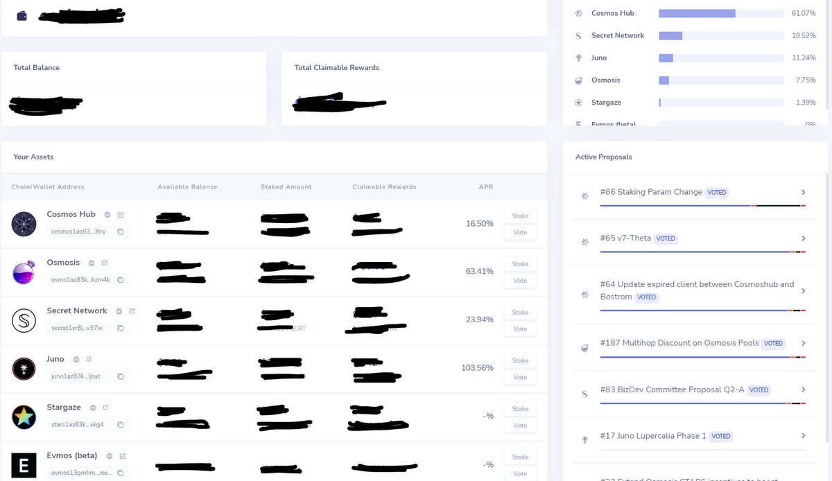Open the #83 BizDev Committee Proposal Q2-A title
Viewport: 832px width, 481px height.
(672, 390)
